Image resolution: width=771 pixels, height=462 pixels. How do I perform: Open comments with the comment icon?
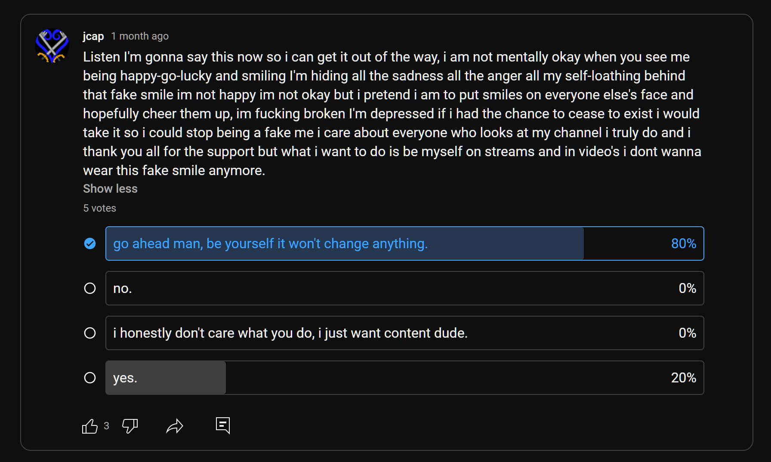(x=223, y=425)
